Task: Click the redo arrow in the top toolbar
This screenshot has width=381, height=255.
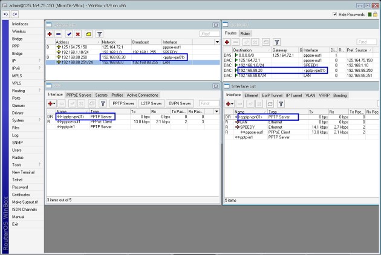Action: 15,15
